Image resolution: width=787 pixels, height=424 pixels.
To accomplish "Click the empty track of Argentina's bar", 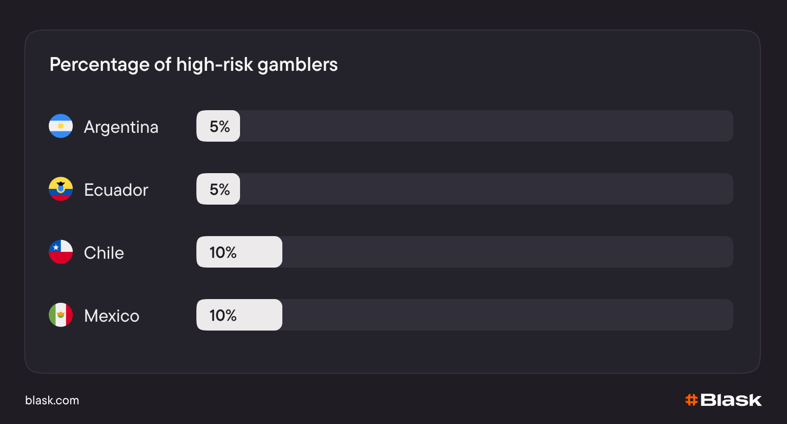I will click(x=486, y=126).
